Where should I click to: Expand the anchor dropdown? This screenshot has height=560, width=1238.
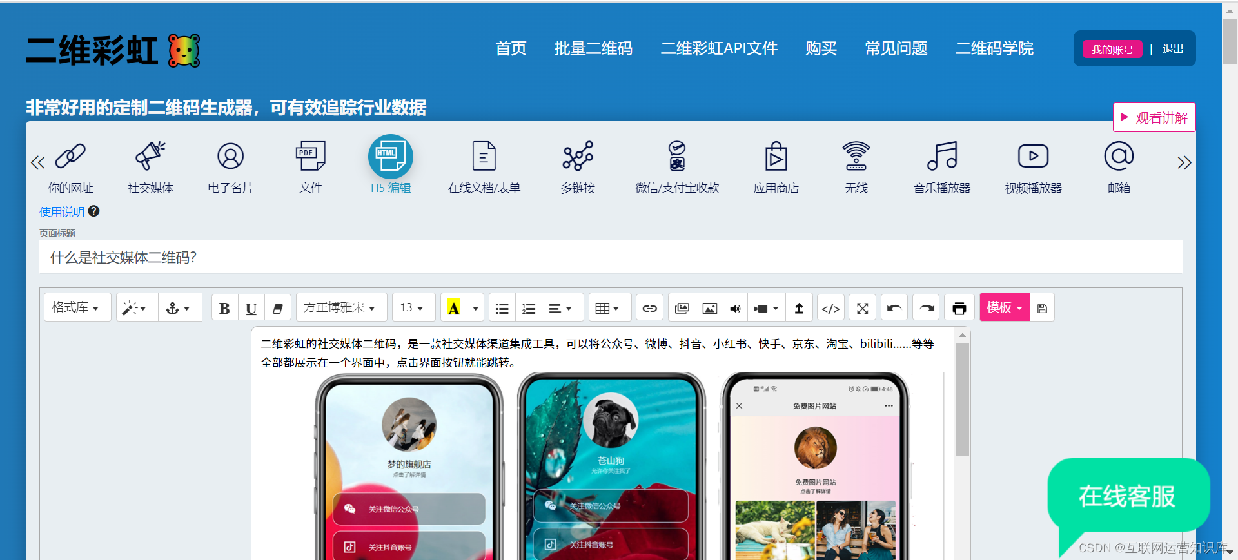(x=180, y=308)
